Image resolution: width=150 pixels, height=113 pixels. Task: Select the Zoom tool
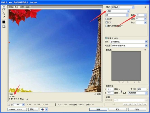click(x=4, y=14)
